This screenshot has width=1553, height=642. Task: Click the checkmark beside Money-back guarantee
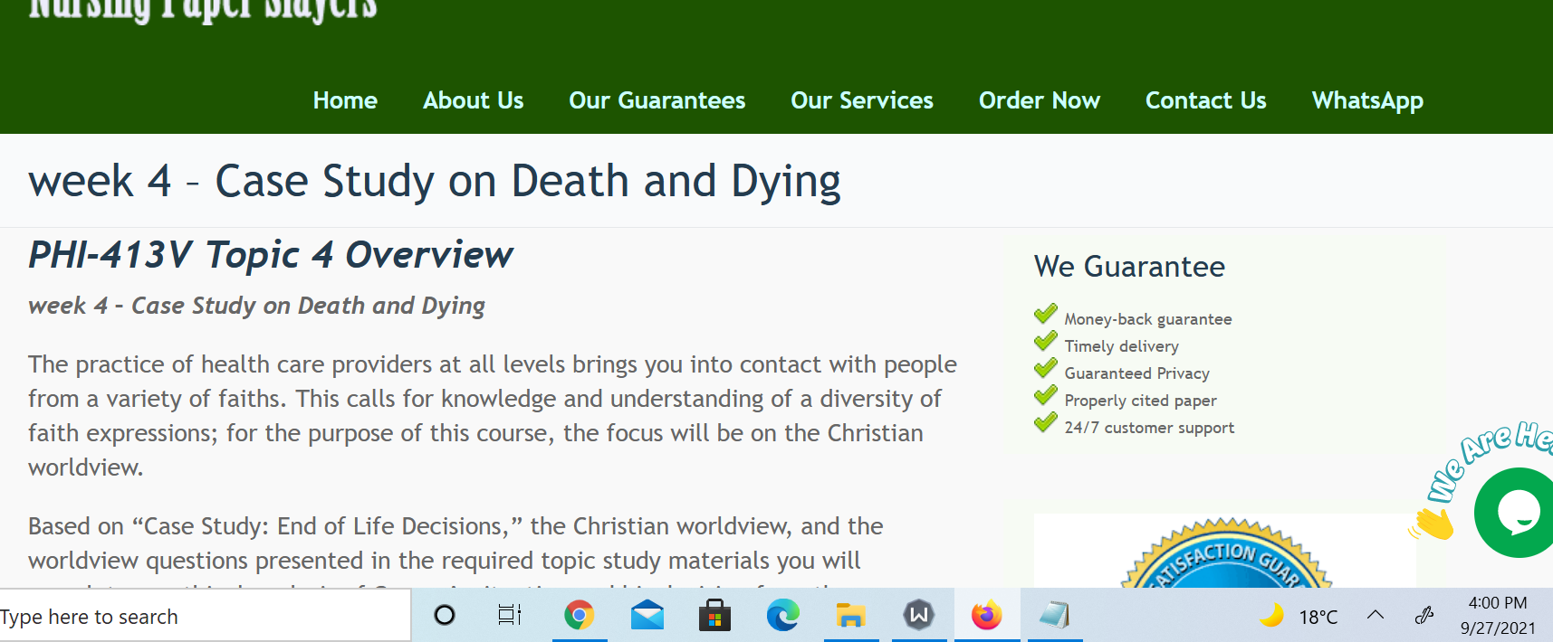[x=1046, y=315]
